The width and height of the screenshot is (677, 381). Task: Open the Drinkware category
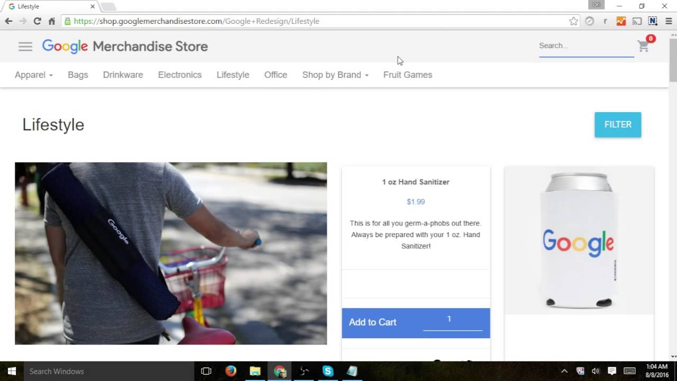pyautogui.click(x=123, y=75)
